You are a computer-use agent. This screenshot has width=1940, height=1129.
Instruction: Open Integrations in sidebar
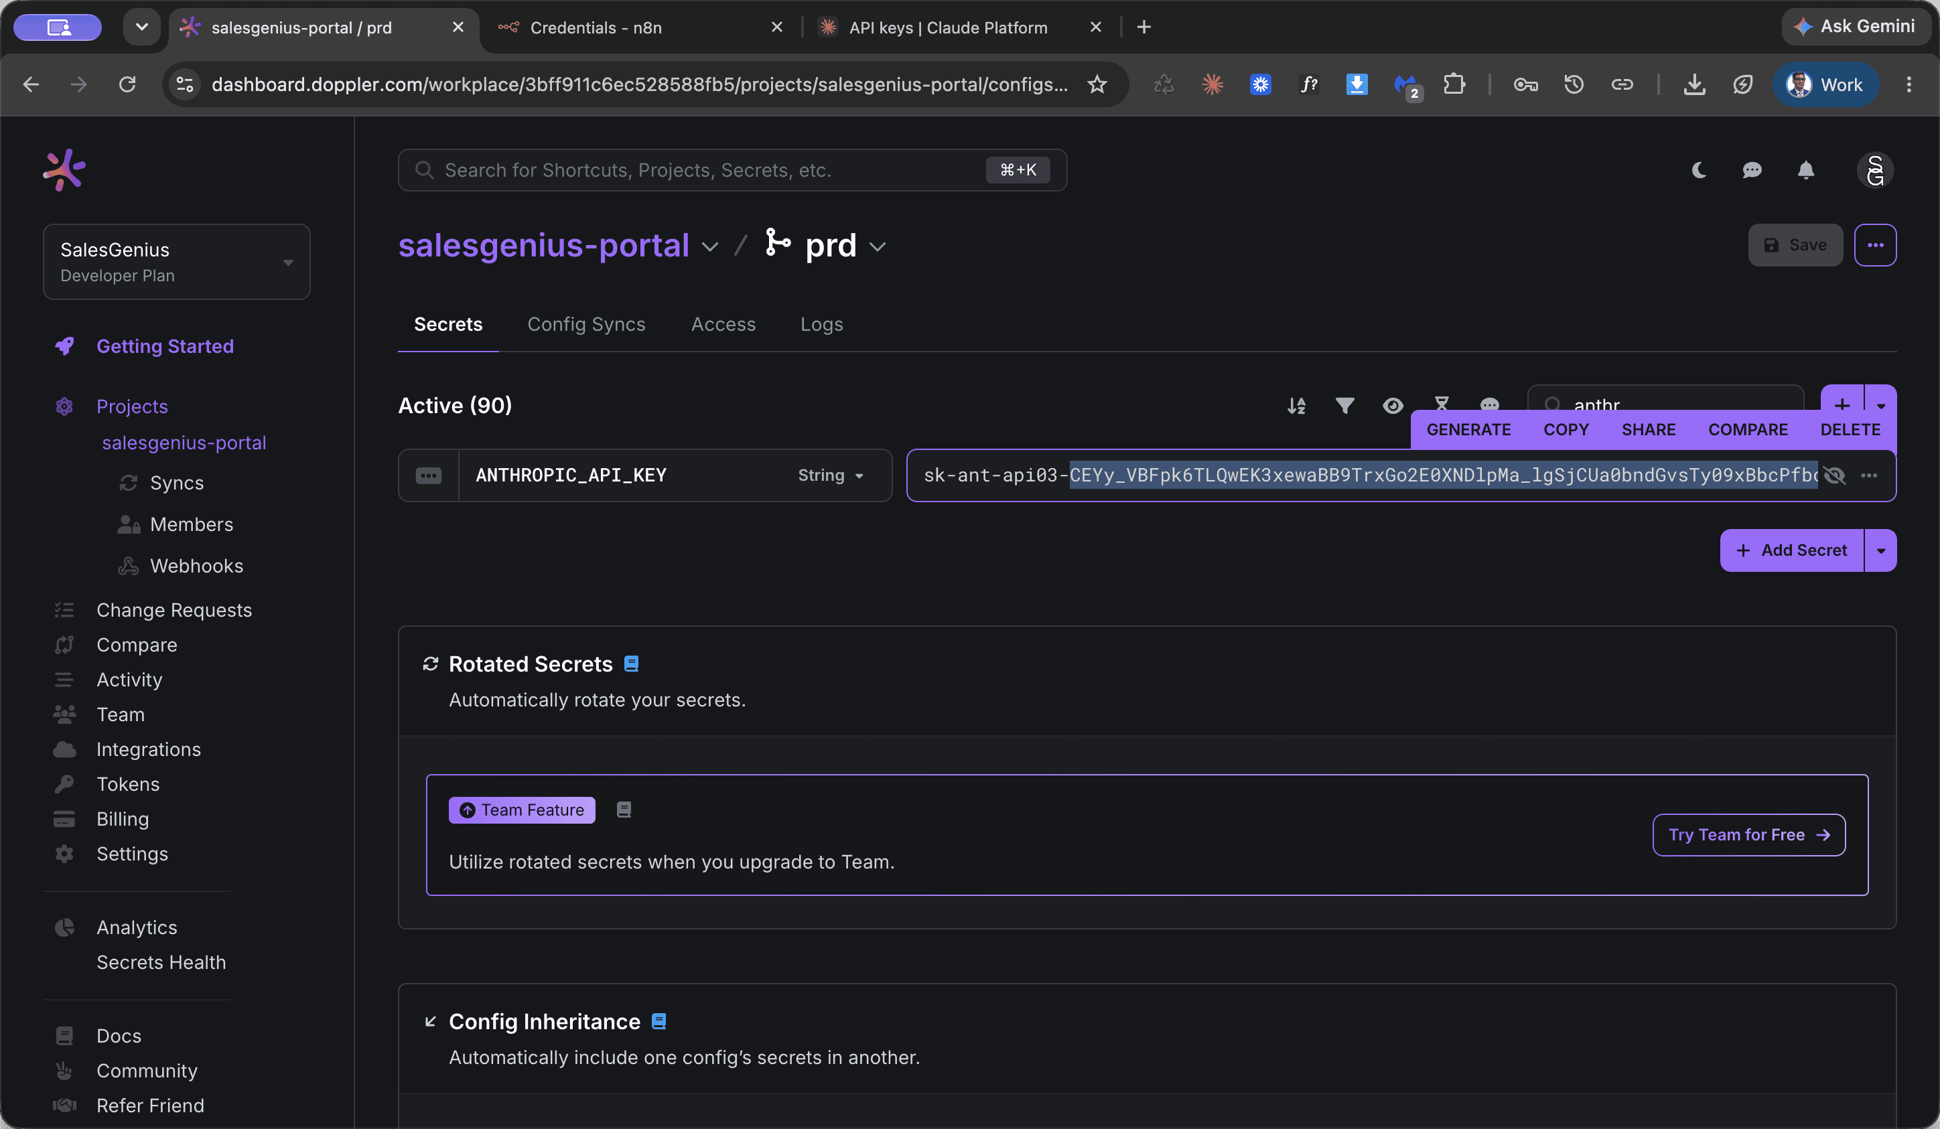[149, 749]
